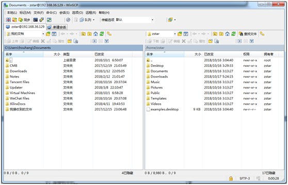
Task: Click the 新建会话 new session tab
Action: tap(57, 27)
